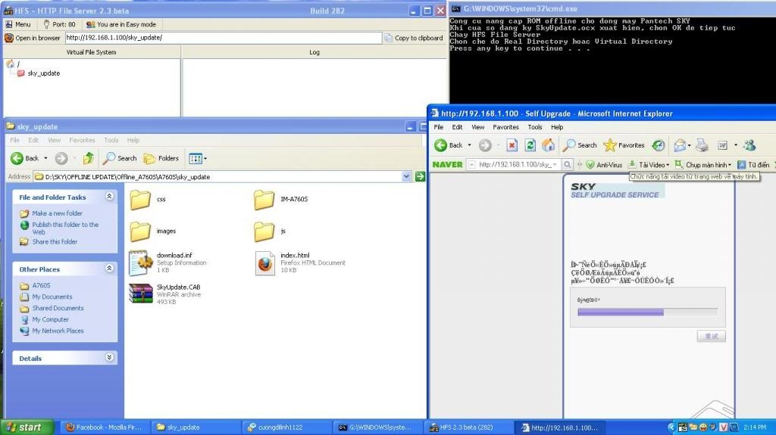Click the button below the upgrade progress bar
Viewport: 776px width, 435px height.
[711, 336]
